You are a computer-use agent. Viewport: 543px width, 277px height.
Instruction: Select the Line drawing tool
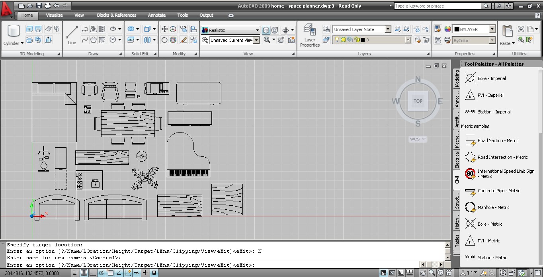click(72, 35)
